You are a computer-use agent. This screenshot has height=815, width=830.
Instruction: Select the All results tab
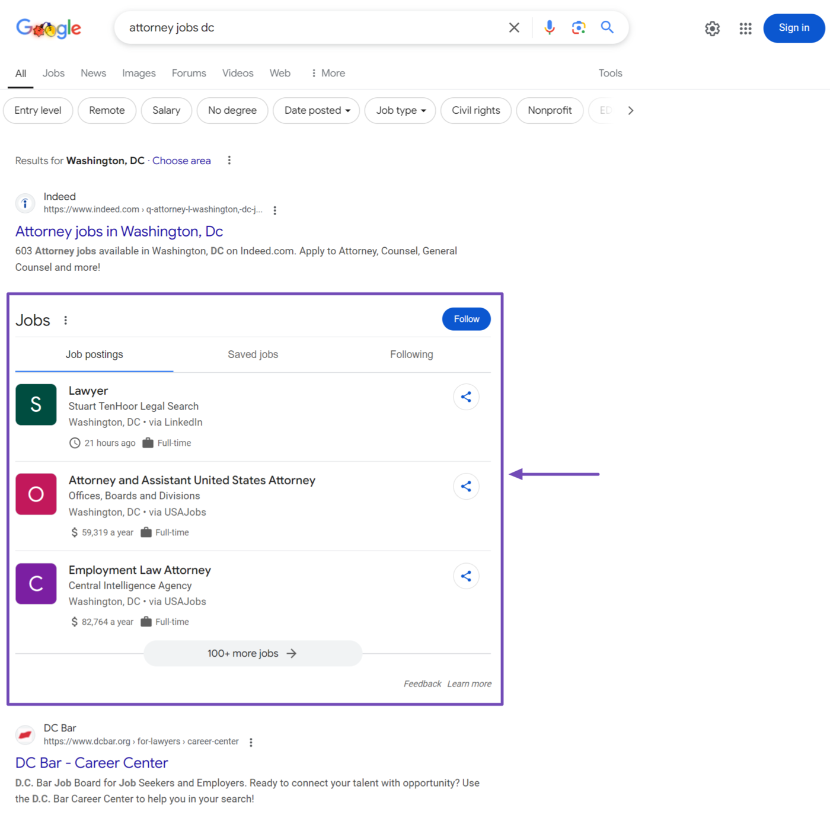point(21,73)
